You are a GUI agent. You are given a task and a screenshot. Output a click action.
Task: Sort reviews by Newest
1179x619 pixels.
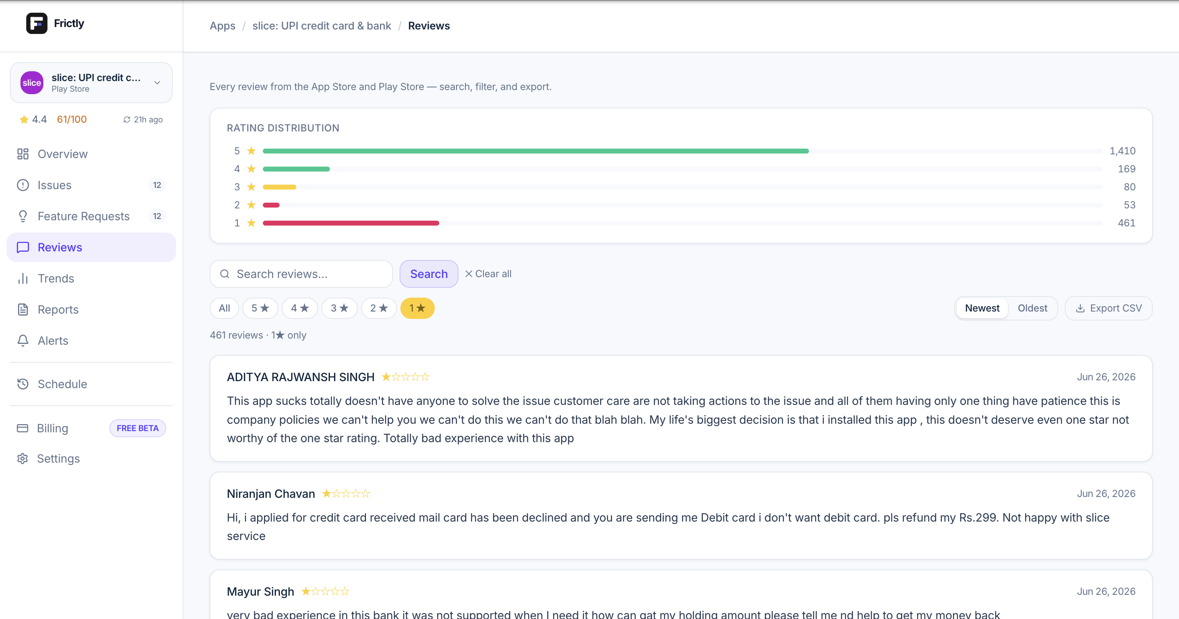(x=982, y=308)
